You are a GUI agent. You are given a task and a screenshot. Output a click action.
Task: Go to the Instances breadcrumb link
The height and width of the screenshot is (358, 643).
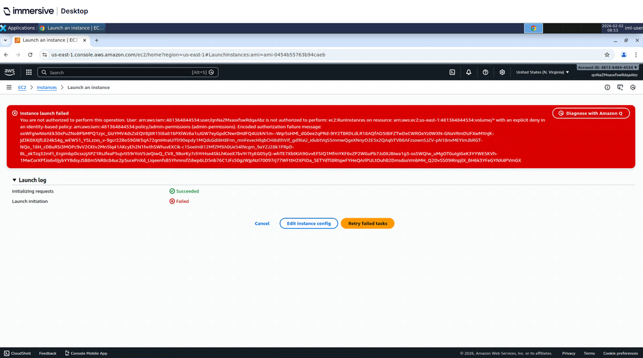pyautogui.click(x=46, y=88)
